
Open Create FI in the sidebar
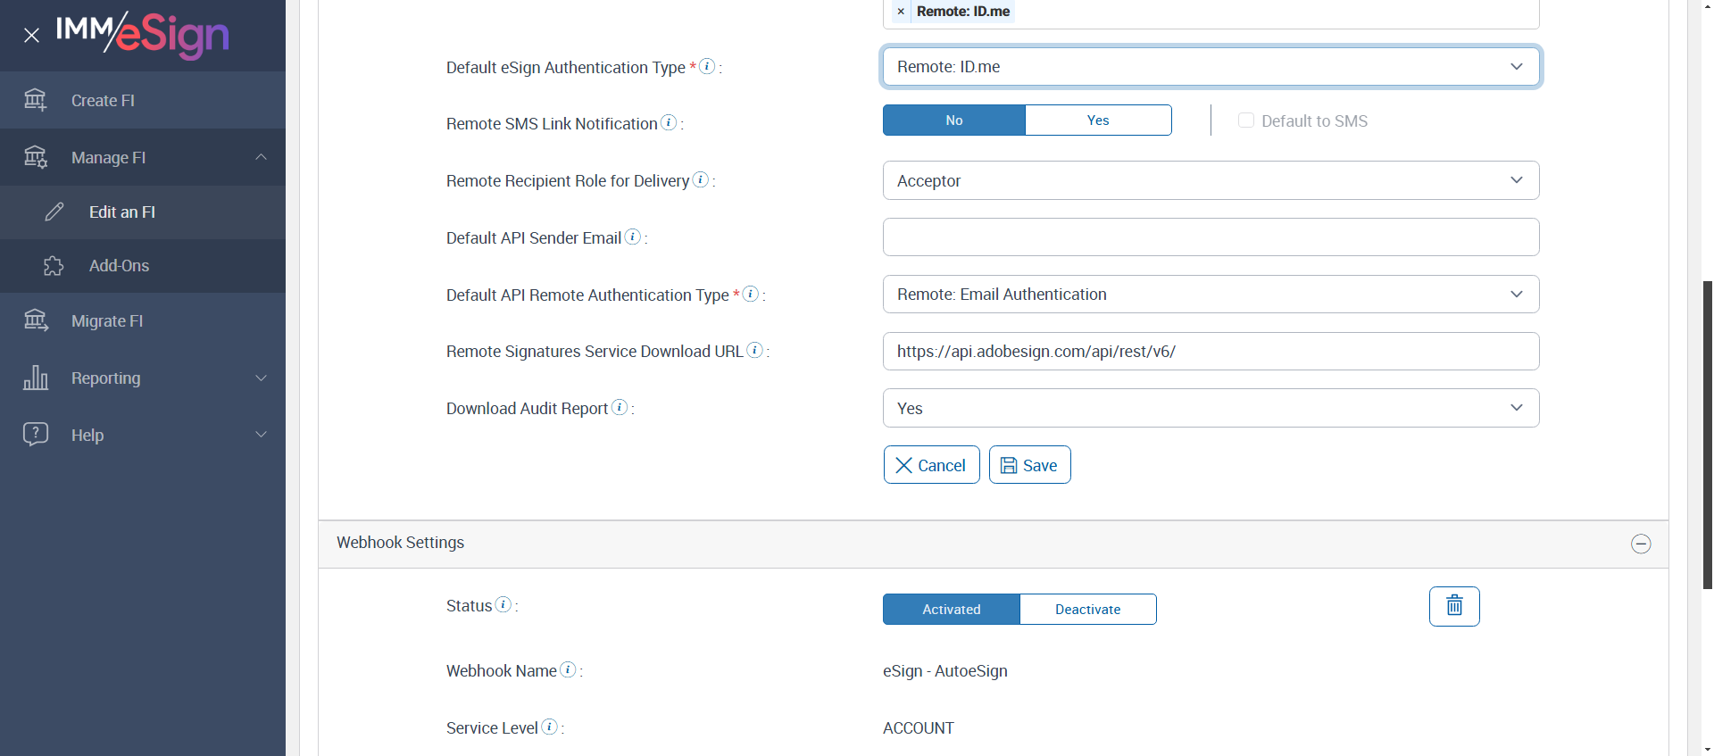(103, 101)
